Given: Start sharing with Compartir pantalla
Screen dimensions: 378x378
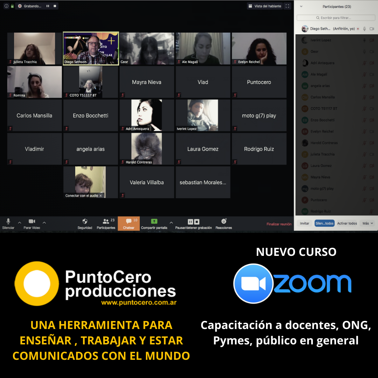Looking at the screenshot, I should click(154, 224).
